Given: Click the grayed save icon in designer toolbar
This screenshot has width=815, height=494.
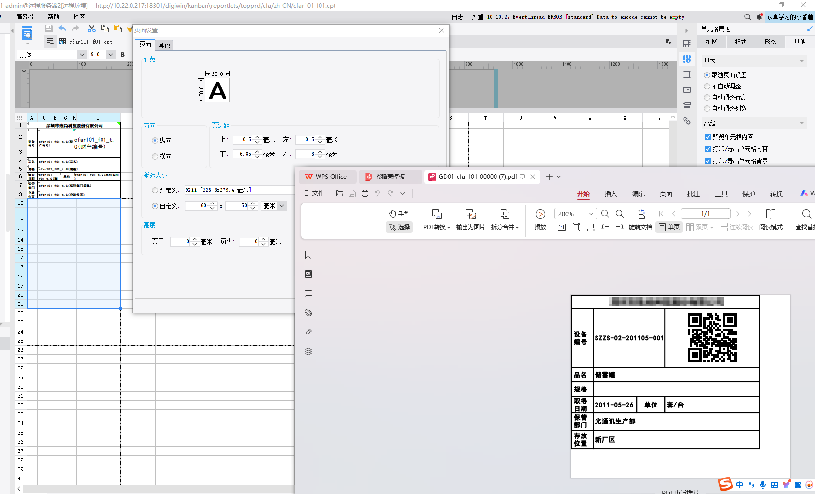Looking at the screenshot, I should [49, 29].
